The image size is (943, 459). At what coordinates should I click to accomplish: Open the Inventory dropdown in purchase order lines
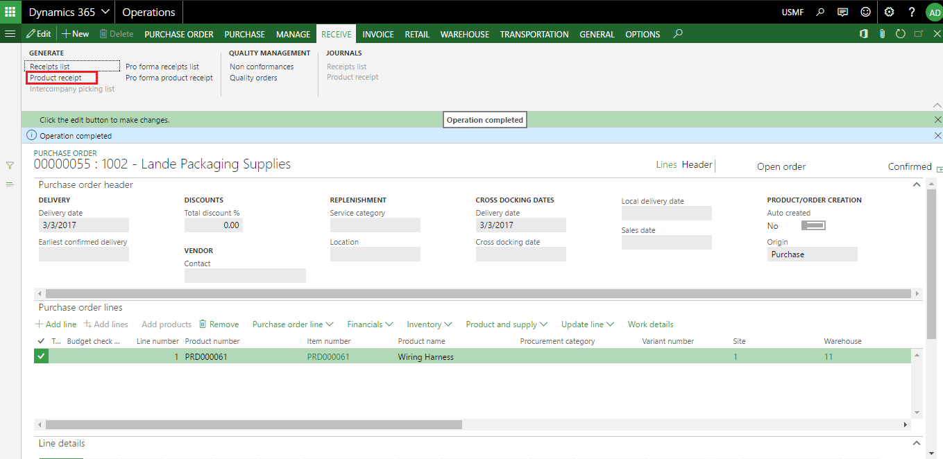coord(428,324)
